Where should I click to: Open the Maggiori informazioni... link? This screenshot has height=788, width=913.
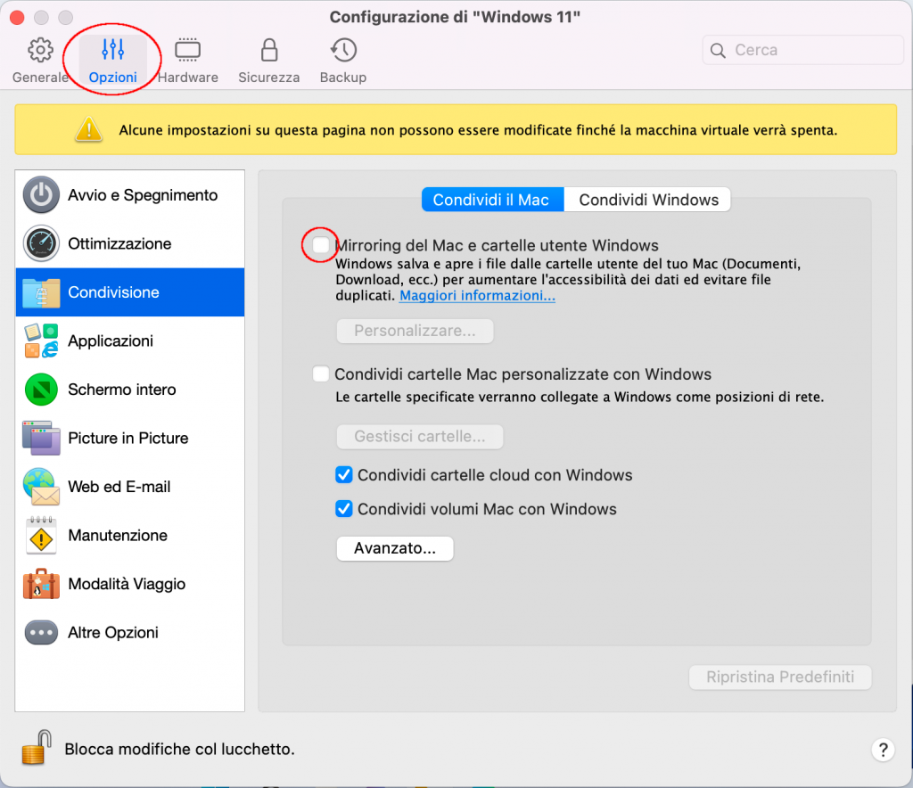(x=477, y=295)
